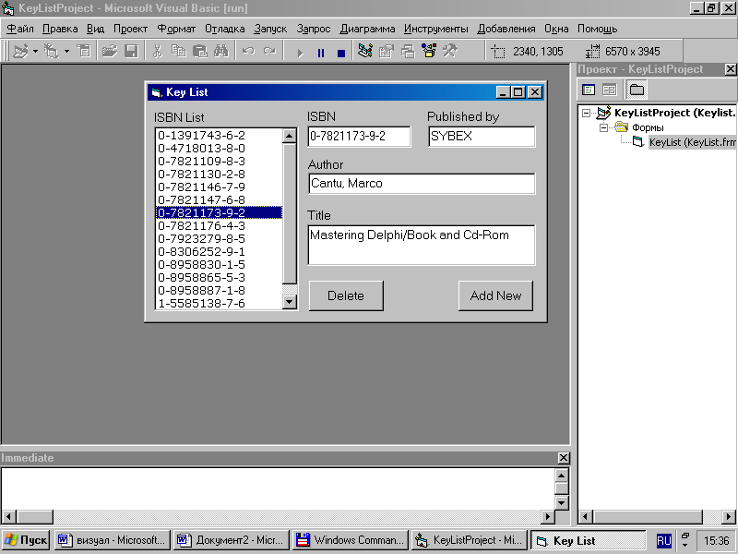Click ISBN list scroll up arrow
Viewport: 738px width, 554px height.
tap(289, 136)
